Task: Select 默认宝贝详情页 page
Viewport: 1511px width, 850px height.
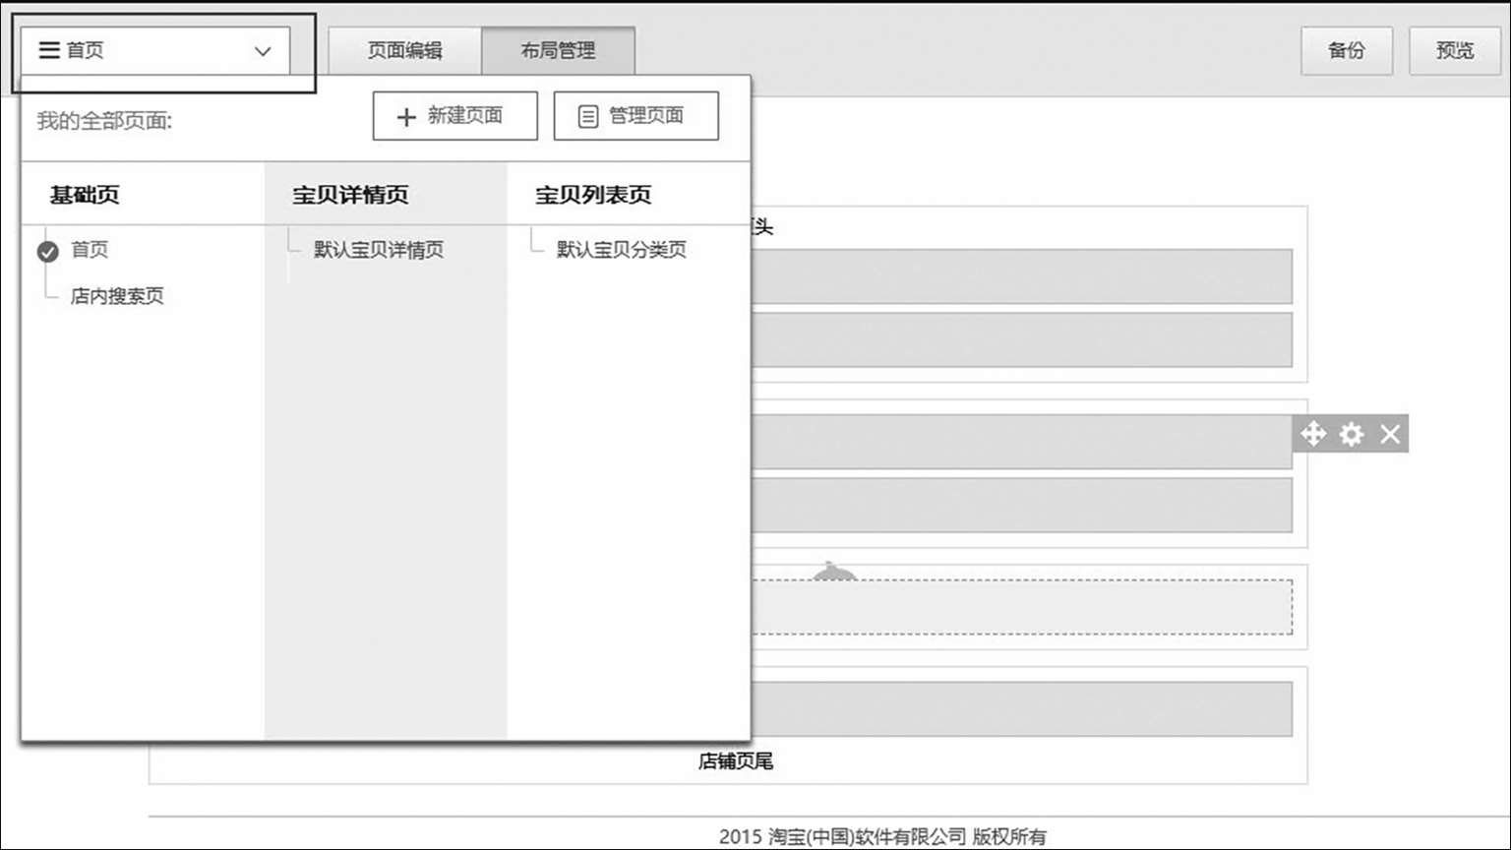Action: pyautogui.click(x=379, y=250)
